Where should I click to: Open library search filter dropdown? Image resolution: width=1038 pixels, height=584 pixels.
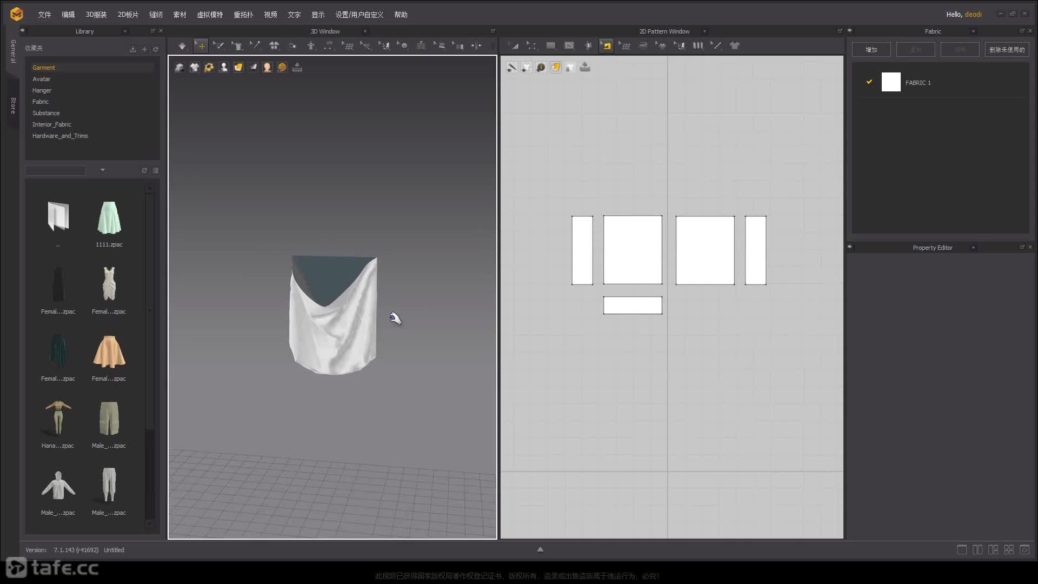(x=102, y=170)
